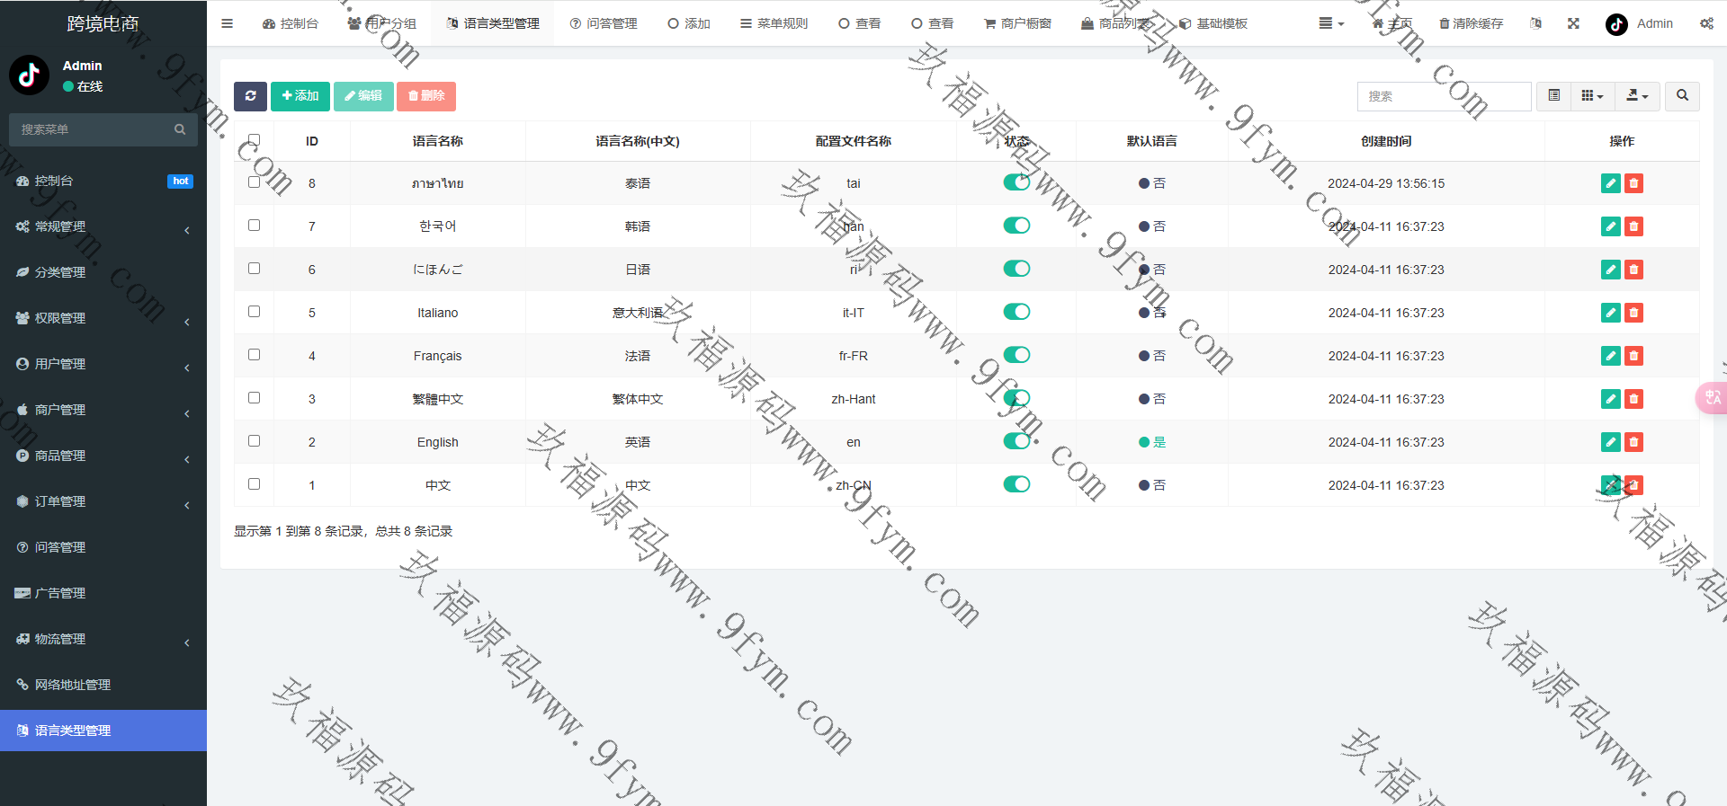The height and width of the screenshot is (806, 1727).
Task: Click the green 添加 button
Action: pos(300,96)
